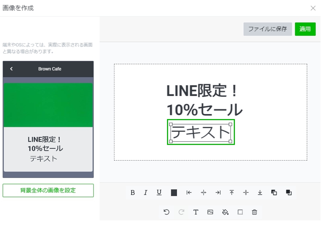
Task: Center the text box horizontally
Action: tap(203, 193)
